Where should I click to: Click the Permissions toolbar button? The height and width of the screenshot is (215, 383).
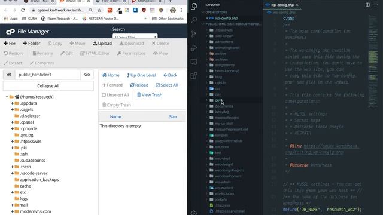pos(132,53)
